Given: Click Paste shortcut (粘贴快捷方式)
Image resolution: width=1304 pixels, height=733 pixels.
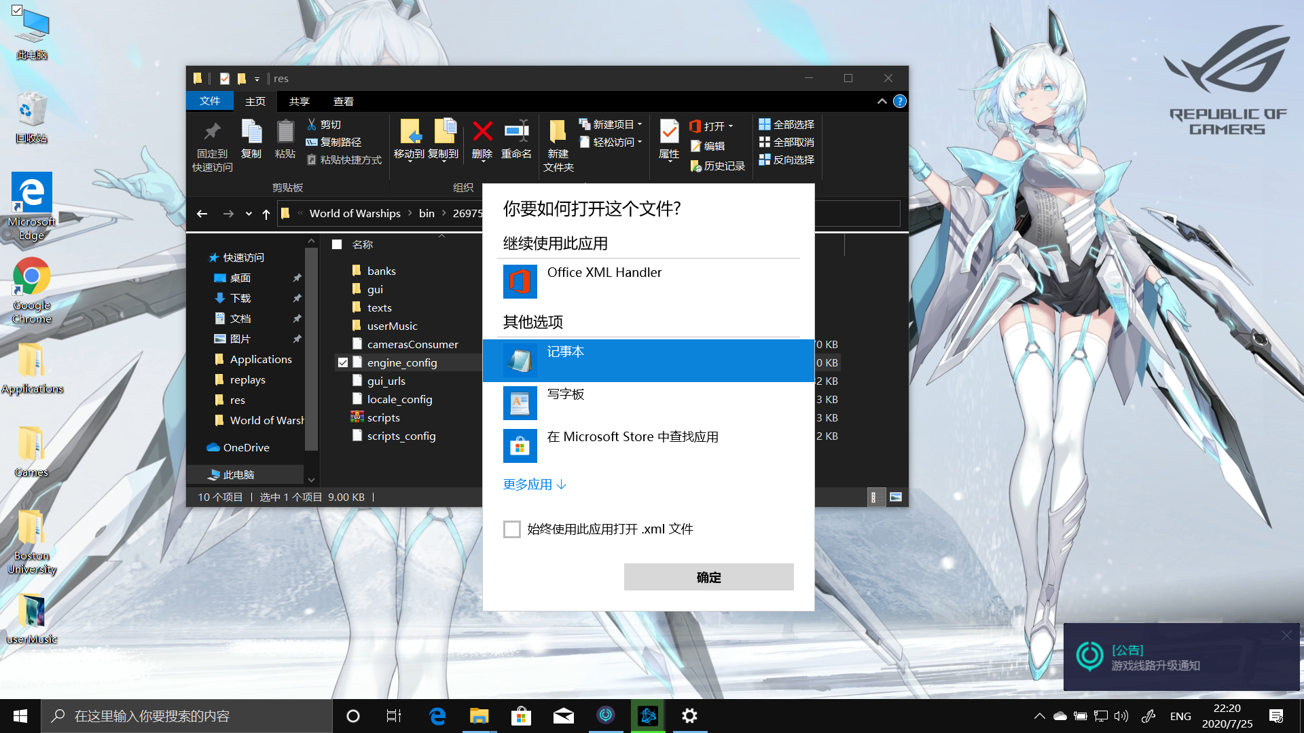Looking at the screenshot, I should (344, 159).
